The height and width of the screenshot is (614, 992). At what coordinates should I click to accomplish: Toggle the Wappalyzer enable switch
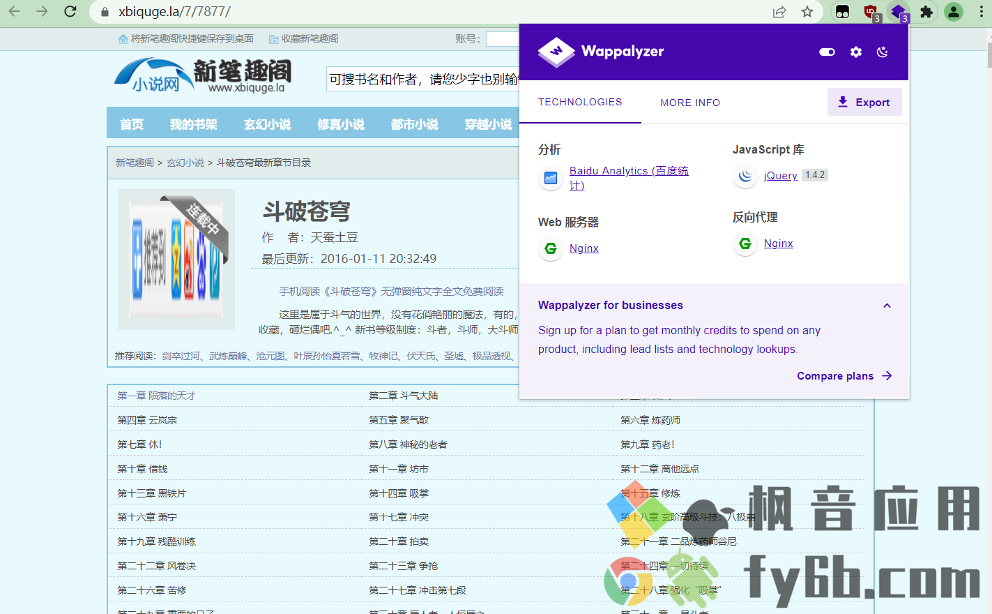tap(827, 52)
